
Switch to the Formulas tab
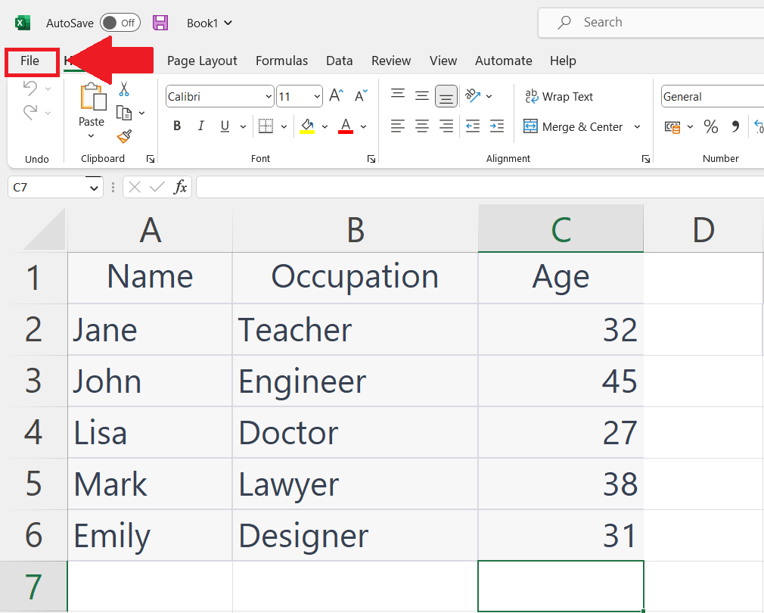point(281,61)
